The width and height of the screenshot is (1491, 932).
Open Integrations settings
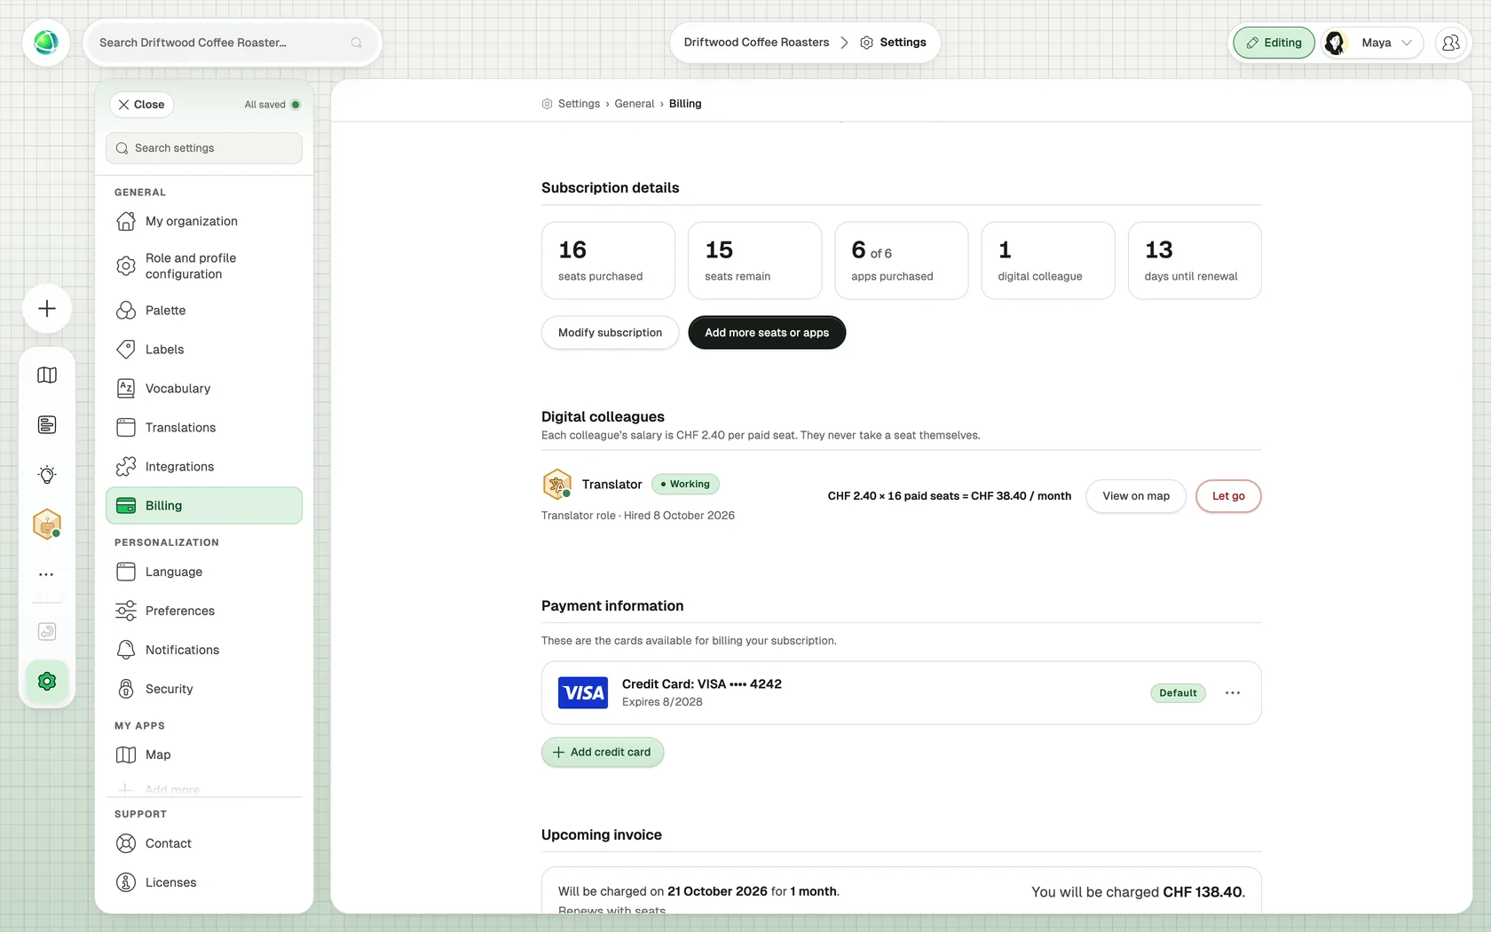[204, 467]
